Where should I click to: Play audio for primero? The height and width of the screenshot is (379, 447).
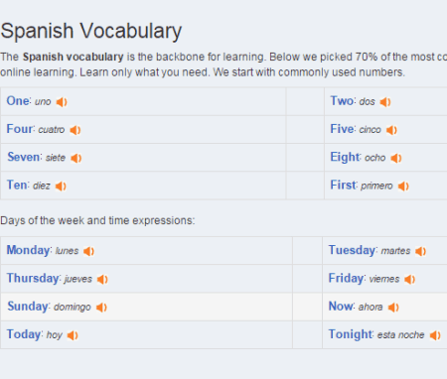[x=403, y=187]
